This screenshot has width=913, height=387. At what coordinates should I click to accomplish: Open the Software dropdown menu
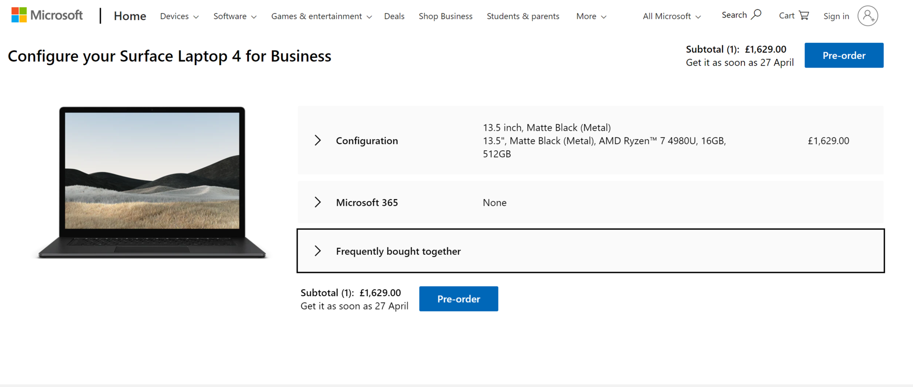click(x=235, y=16)
